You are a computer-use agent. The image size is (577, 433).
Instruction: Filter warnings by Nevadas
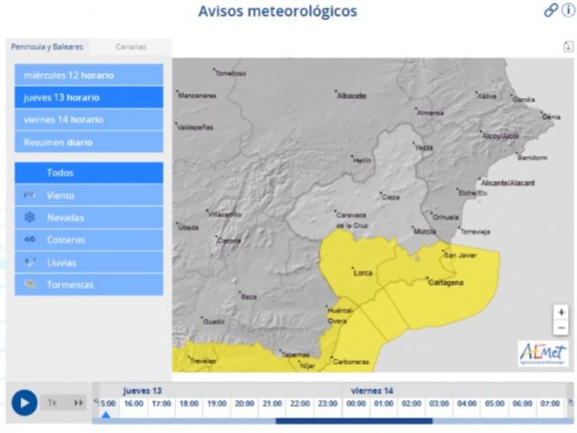[x=88, y=217]
